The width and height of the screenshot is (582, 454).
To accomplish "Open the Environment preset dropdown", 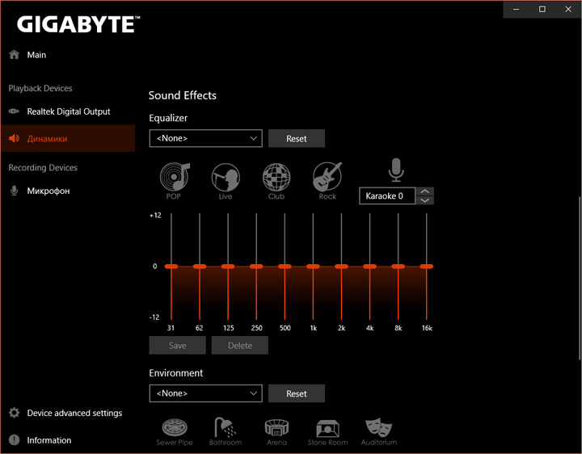I will 205,393.
